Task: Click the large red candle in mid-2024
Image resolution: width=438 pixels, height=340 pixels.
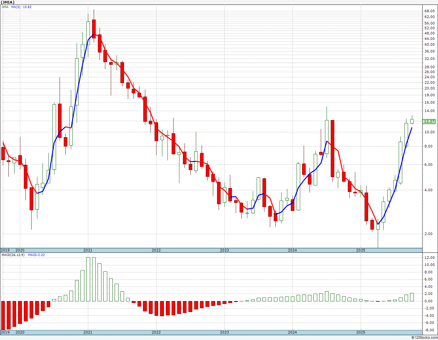Action: click(332, 148)
